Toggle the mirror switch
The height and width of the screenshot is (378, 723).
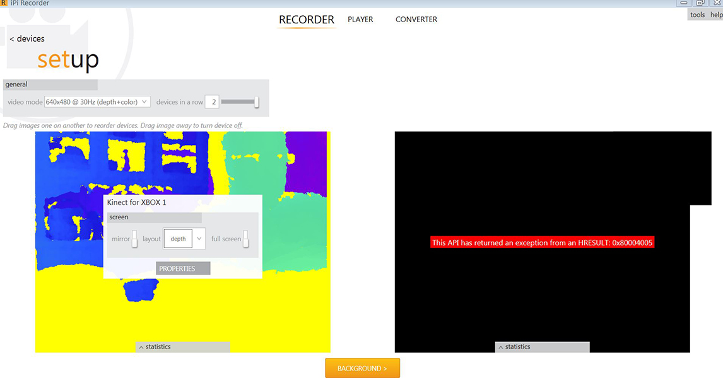134,239
